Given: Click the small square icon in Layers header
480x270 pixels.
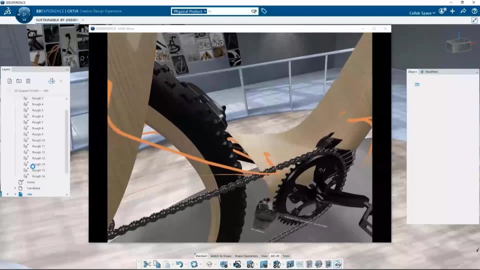Looking at the screenshot, I should coord(61,81).
